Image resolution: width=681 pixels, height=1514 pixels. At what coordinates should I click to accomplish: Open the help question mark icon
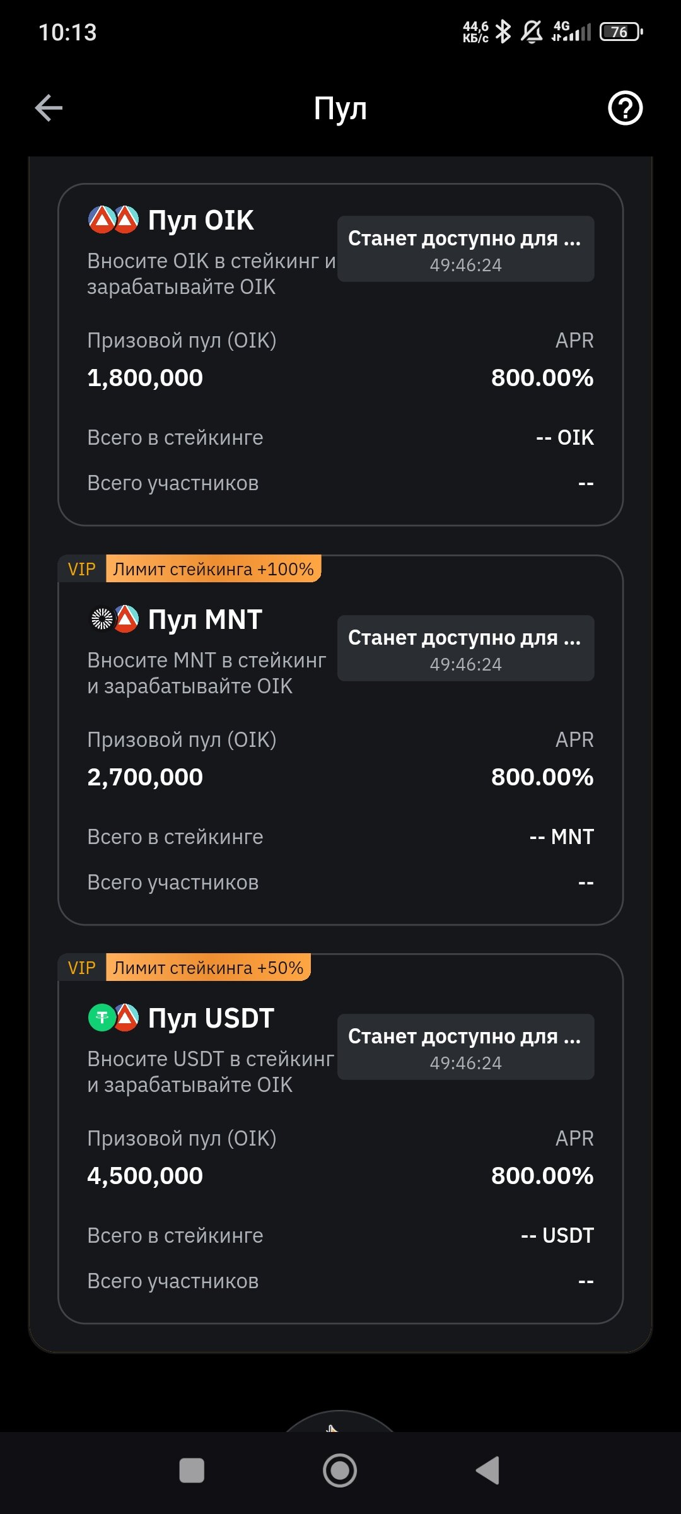[625, 108]
